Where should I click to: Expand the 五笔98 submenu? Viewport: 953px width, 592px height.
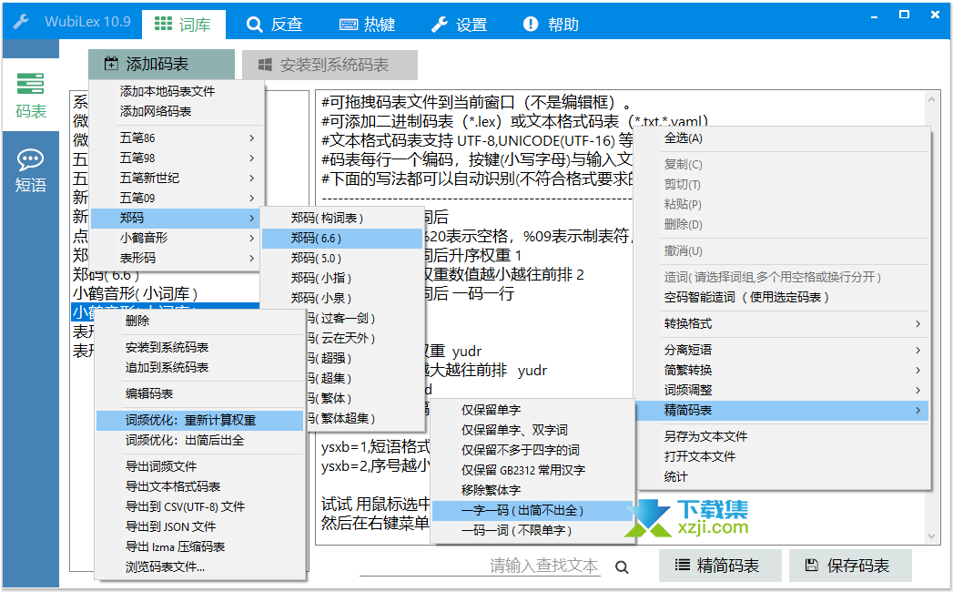[x=177, y=158]
